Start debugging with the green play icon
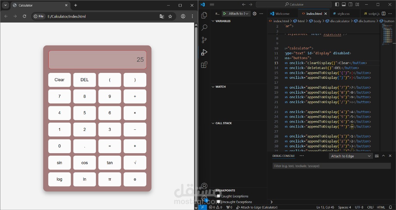The width and height of the screenshot is (396, 210). coord(225,14)
